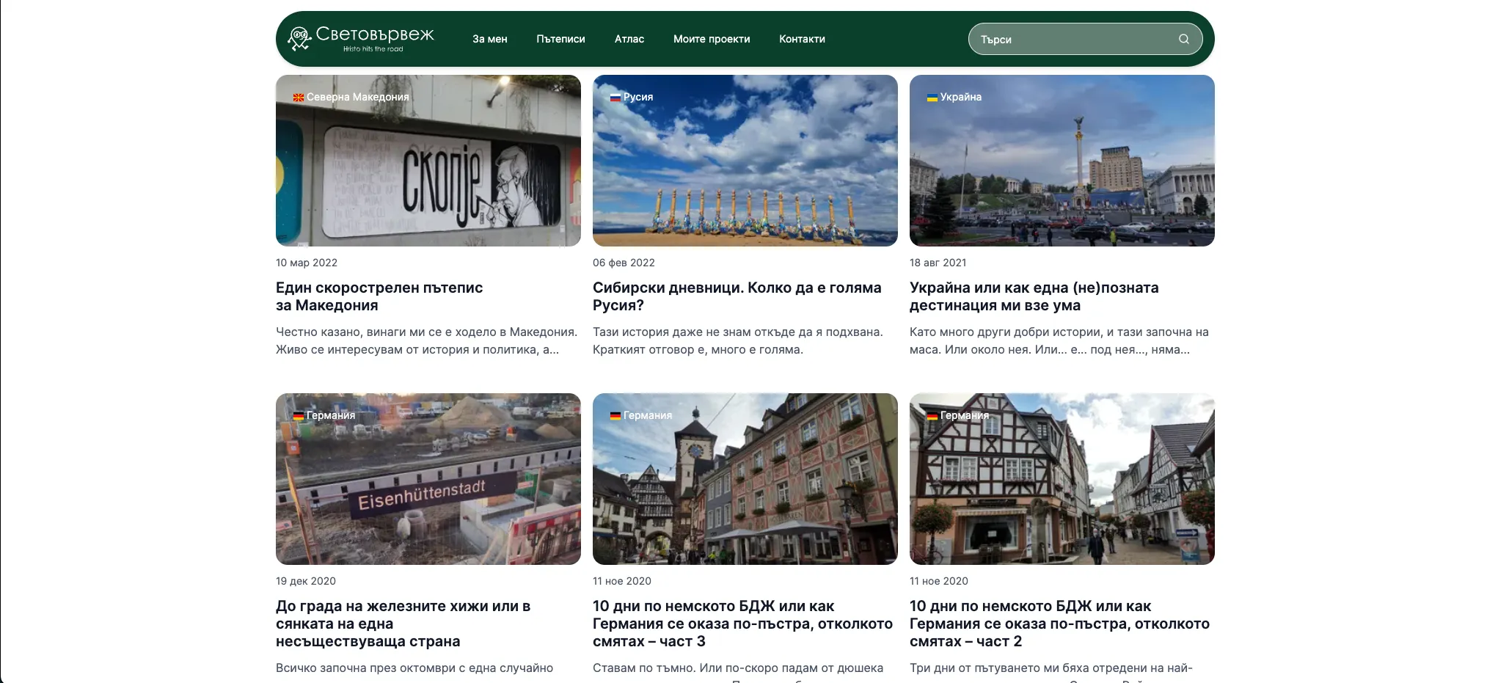Screen dimensions: 1487x683
Task: Click the search magnifier icon
Action: pos(1183,40)
